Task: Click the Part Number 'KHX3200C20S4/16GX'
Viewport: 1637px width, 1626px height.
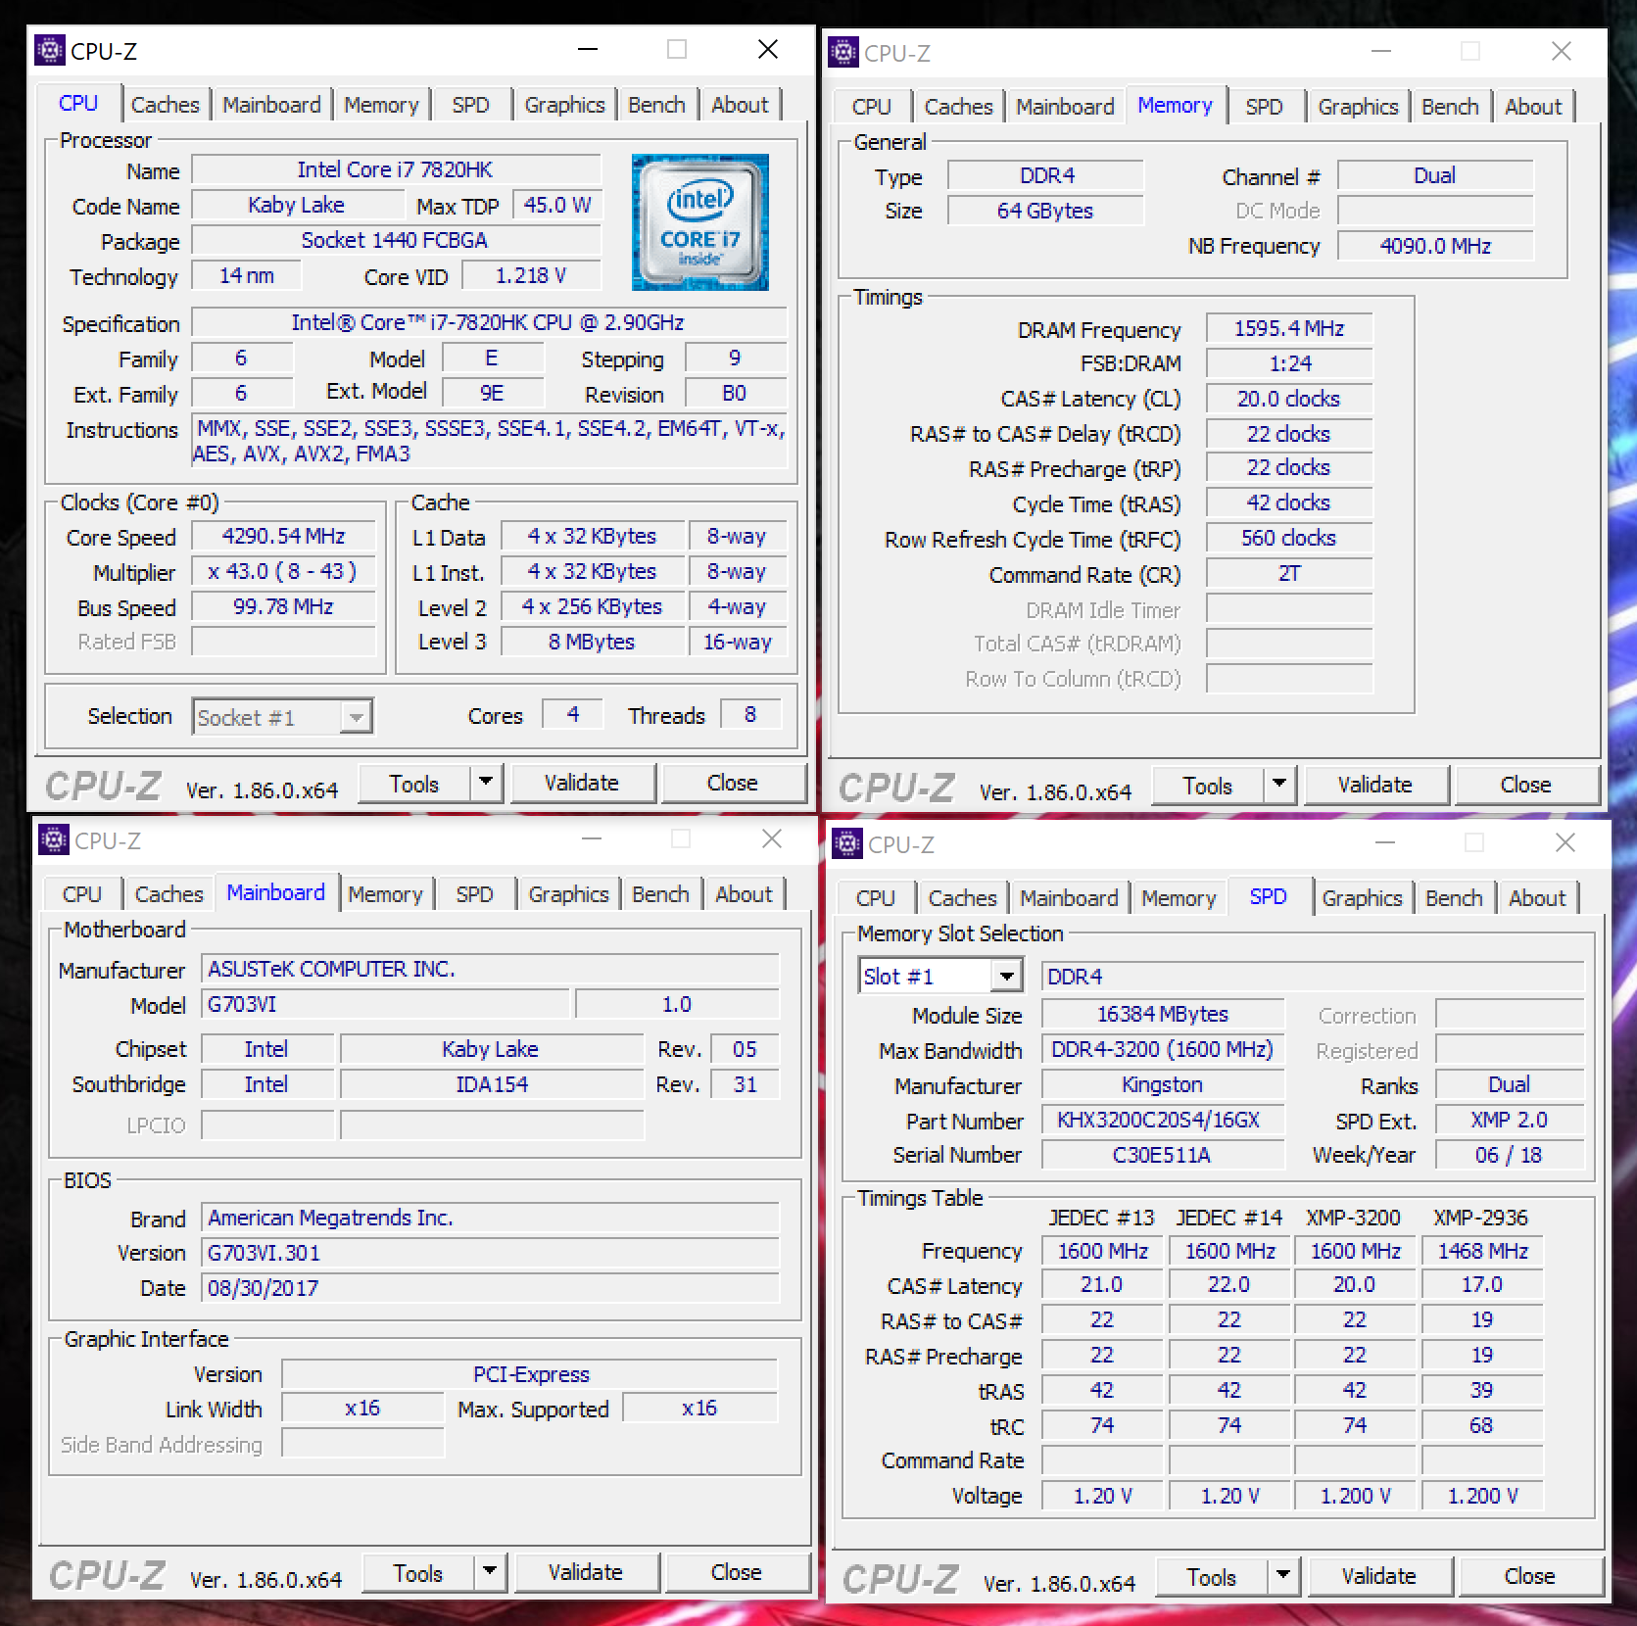Action: [1163, 1120]
